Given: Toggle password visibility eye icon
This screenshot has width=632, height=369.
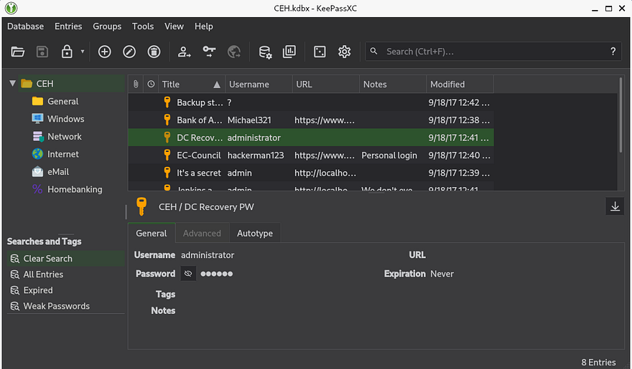Looking at the screenshot, I should pos(188,274).
